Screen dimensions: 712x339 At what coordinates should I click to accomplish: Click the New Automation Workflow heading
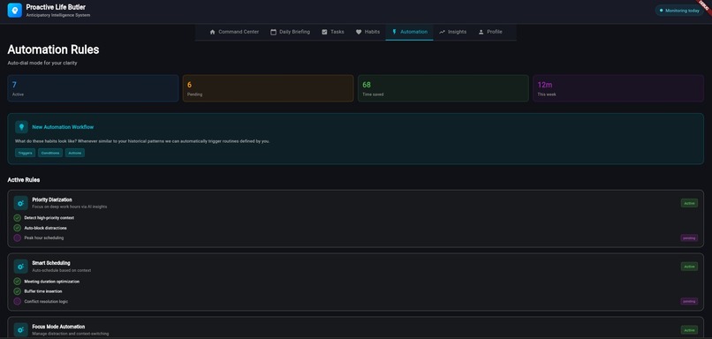63,127
